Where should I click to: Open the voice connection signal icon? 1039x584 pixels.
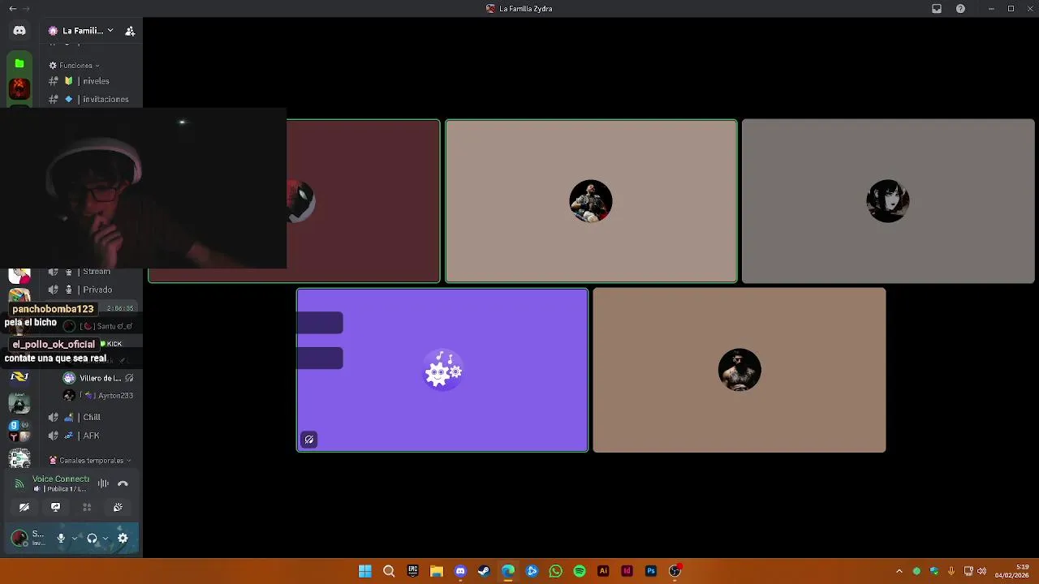coord(19,484)
